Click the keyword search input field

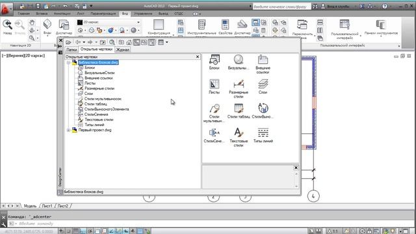281,6
